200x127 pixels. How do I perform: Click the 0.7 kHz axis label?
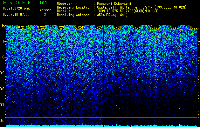[3, 105]
